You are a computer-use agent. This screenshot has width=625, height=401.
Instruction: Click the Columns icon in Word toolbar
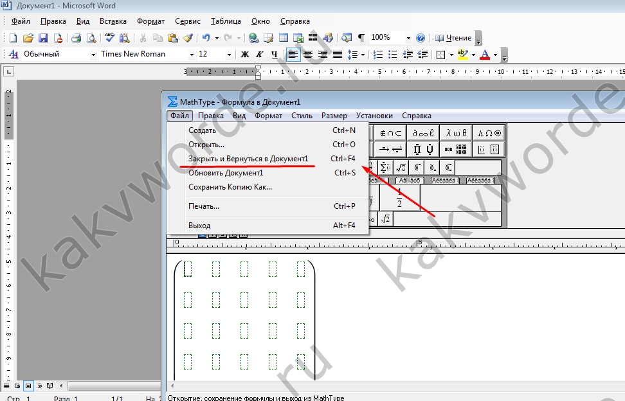[x=313, y=38]
